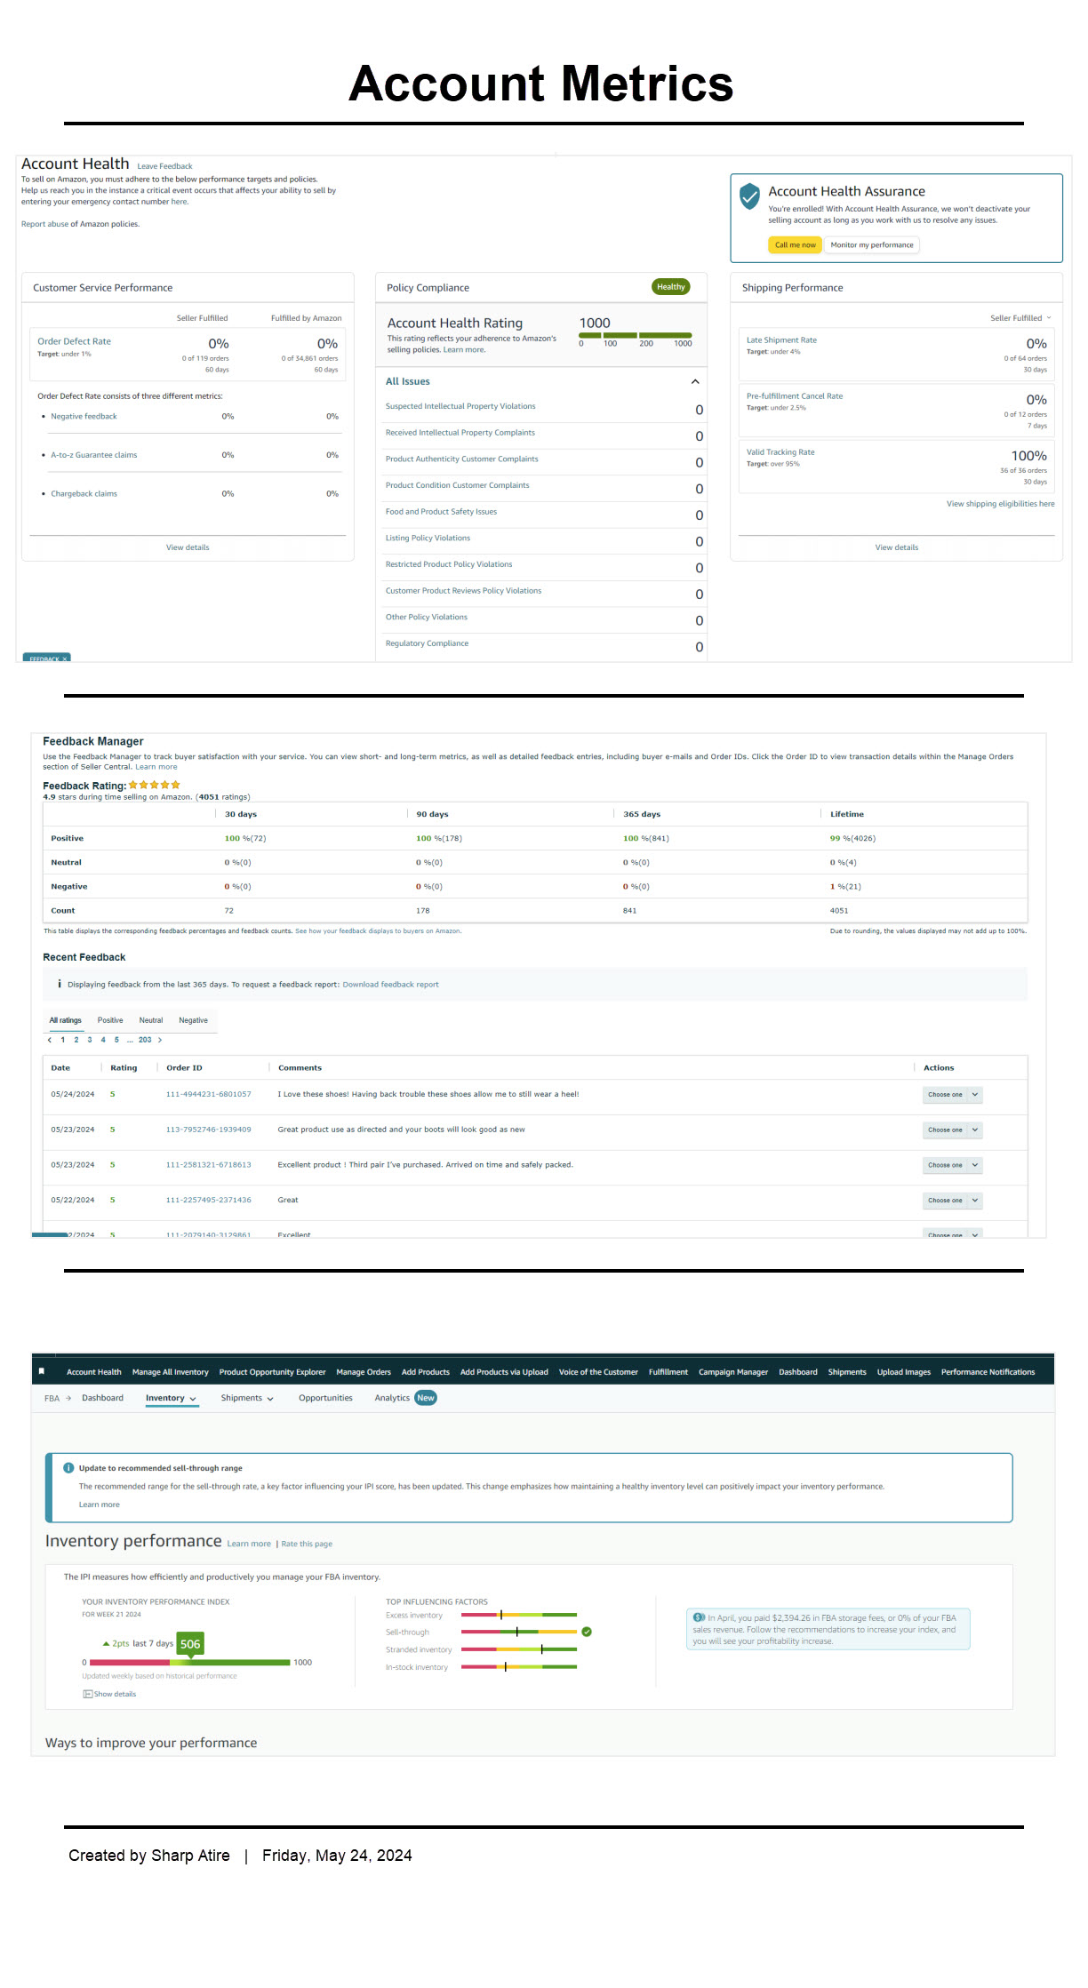
Task: Click the Monitor my performance button
Action: (x=872, y=245)
